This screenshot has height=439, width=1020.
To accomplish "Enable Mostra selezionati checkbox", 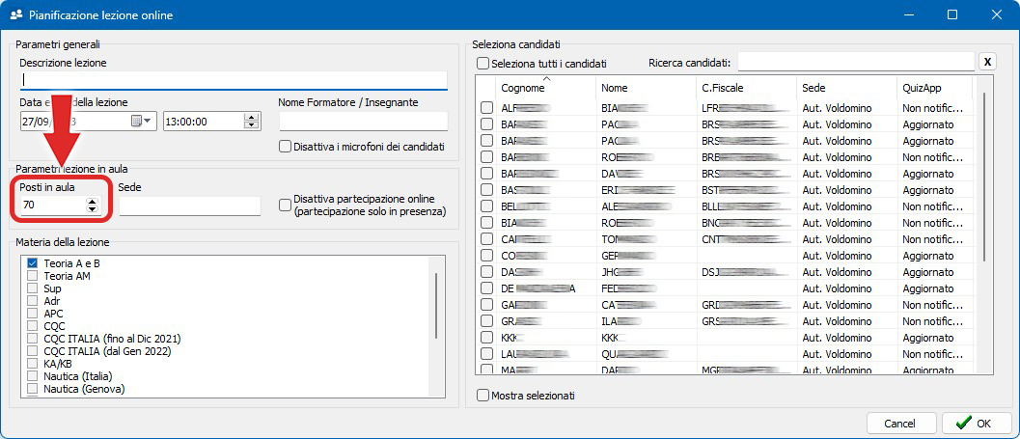I will click(x=483, y=396).
